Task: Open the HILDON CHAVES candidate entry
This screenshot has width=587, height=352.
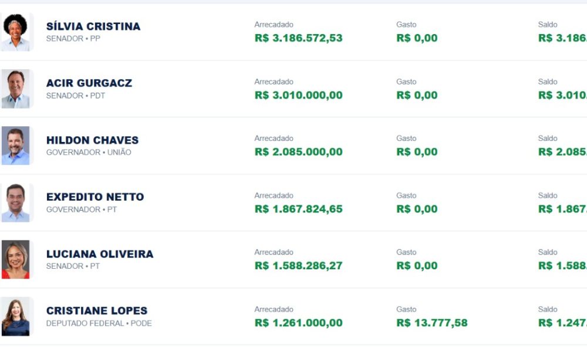Action: click(x=92, y=140)
